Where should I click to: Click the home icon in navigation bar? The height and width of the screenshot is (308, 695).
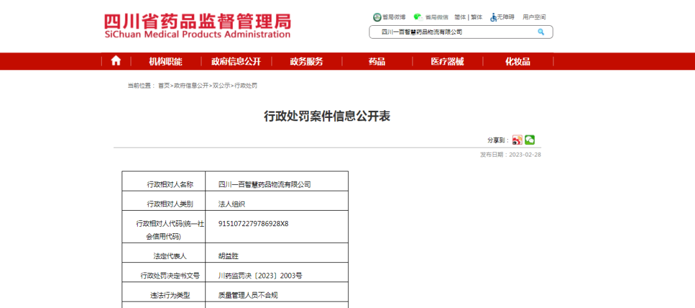pyautogui.click(x=116, y=61)
